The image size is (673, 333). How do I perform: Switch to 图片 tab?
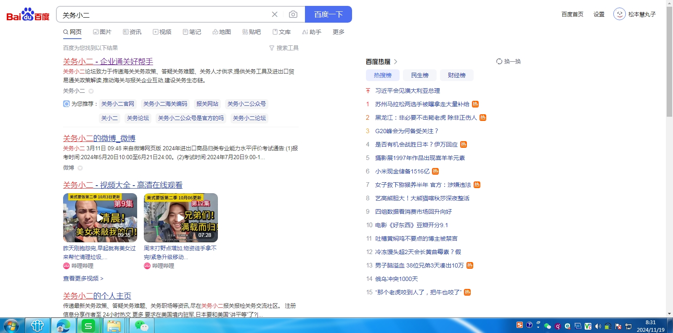[102, 32]
